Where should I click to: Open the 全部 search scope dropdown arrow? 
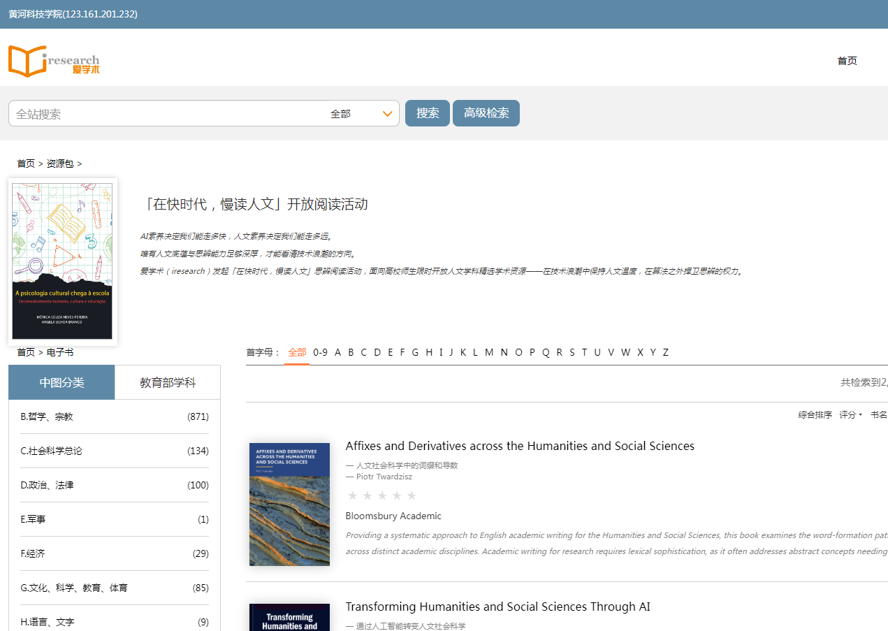pyautogui.click(x=388, y=114)
